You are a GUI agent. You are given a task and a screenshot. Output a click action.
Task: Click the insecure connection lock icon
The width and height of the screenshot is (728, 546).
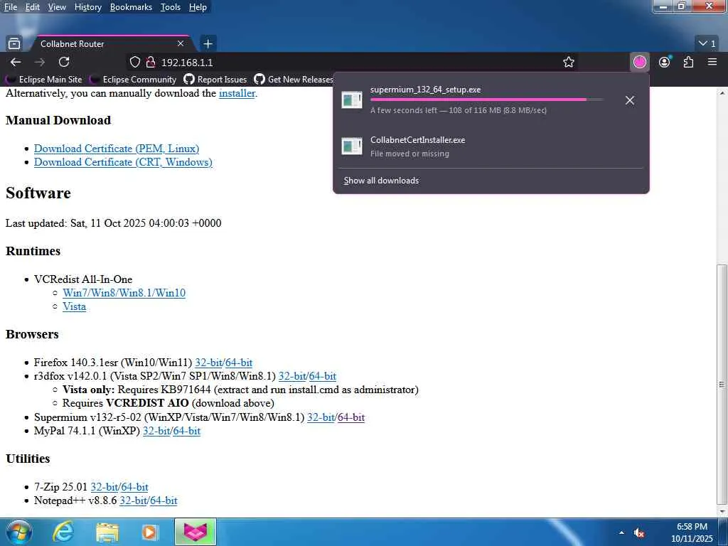[x=151, y=63]
